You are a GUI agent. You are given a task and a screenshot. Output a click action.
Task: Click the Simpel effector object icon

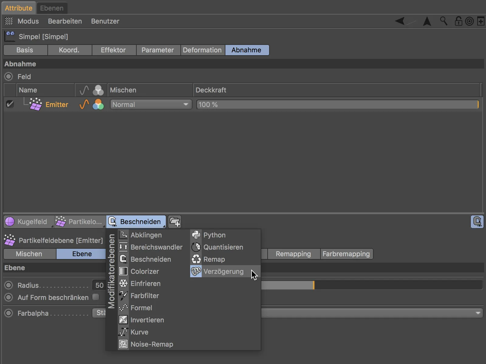pyautogui.click(x=10, y=36)
